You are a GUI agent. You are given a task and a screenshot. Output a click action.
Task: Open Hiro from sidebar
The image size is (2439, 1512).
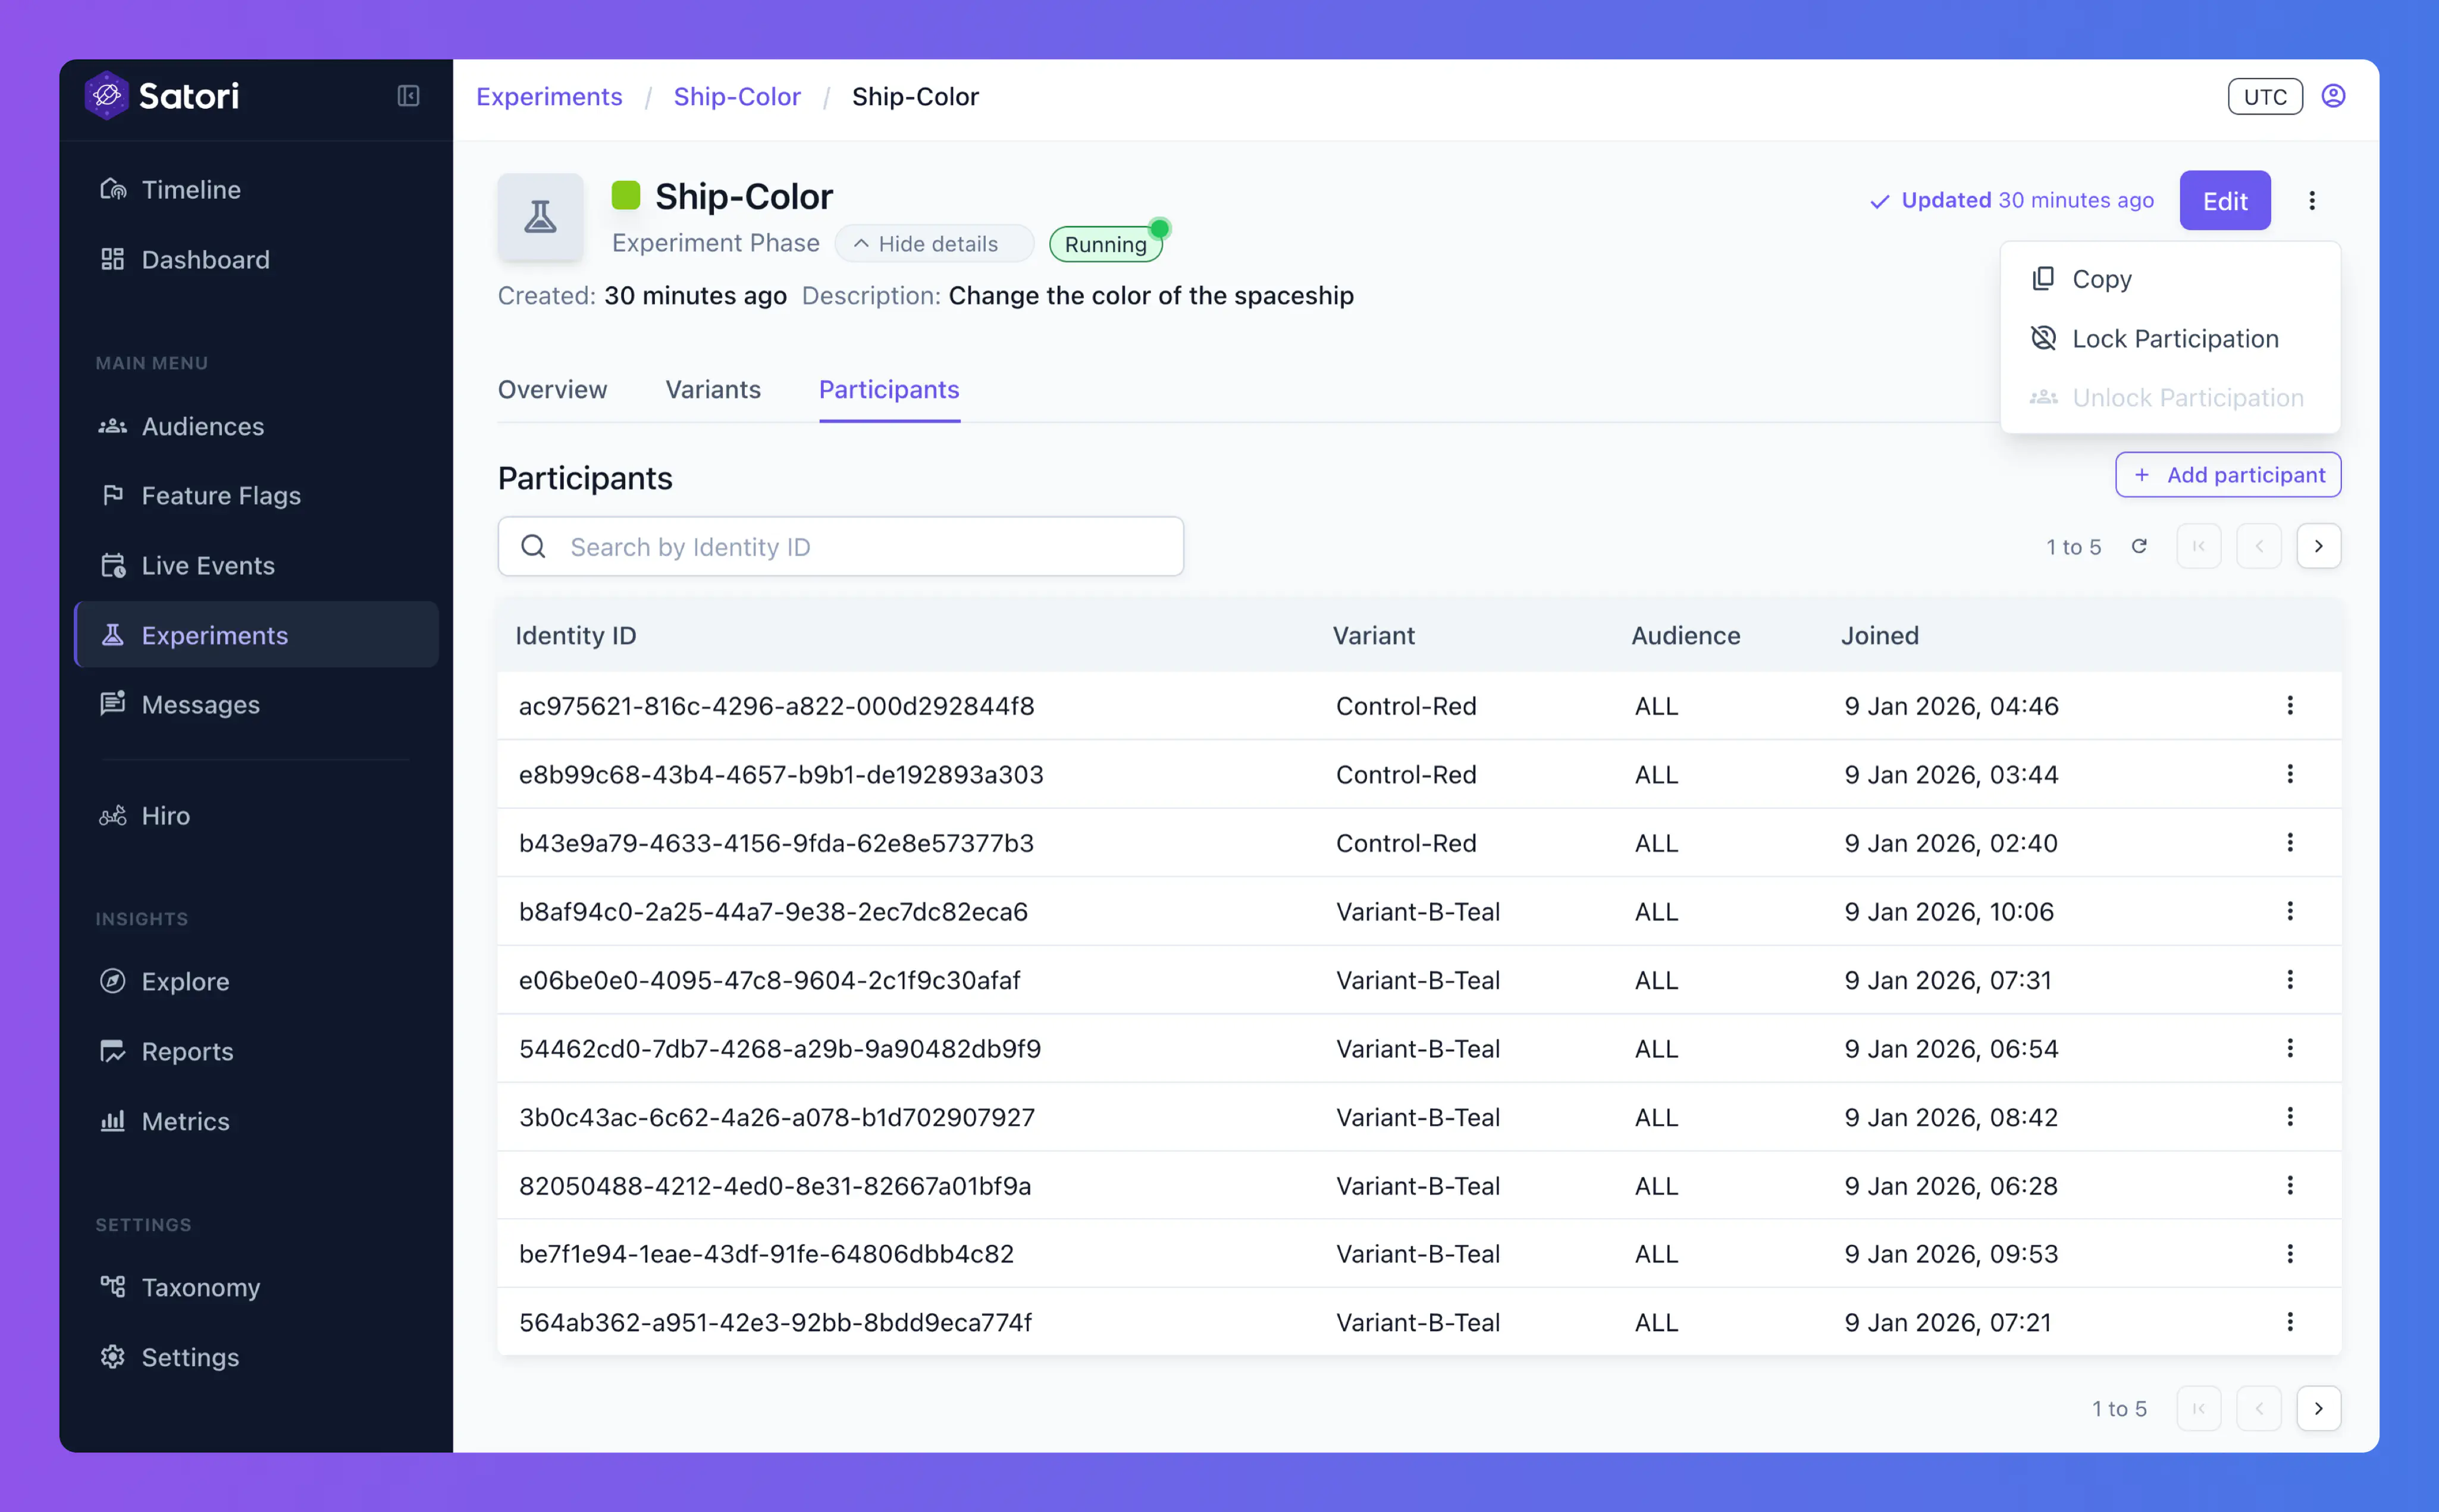165,815
